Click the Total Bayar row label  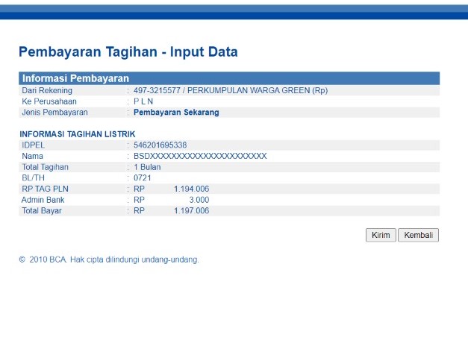(x=42, y=211)
